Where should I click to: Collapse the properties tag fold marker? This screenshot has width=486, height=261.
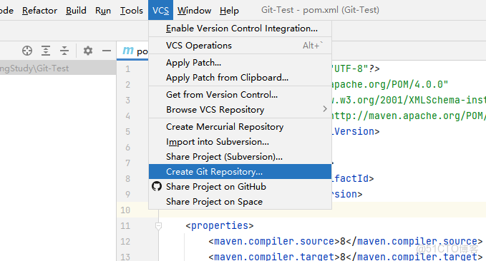point(158,226)
